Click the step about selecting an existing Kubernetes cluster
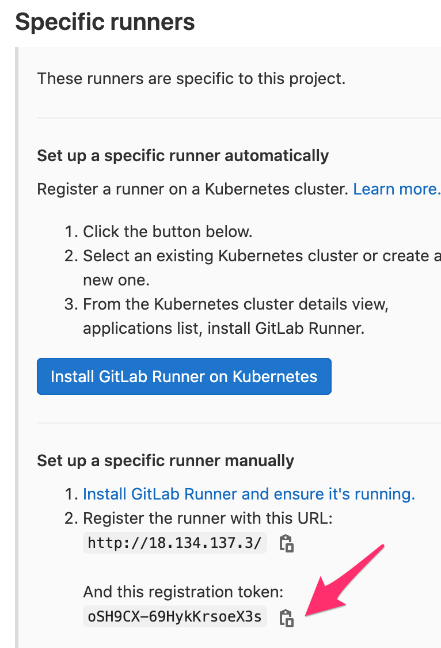This screenshot has width=441, height=648. (x=261, y=268)
